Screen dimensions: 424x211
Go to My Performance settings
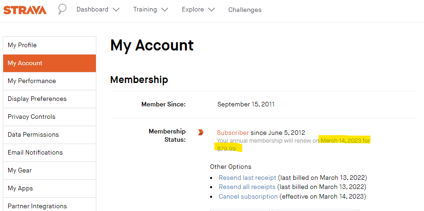pyautogui.click(x=50, y=81)
